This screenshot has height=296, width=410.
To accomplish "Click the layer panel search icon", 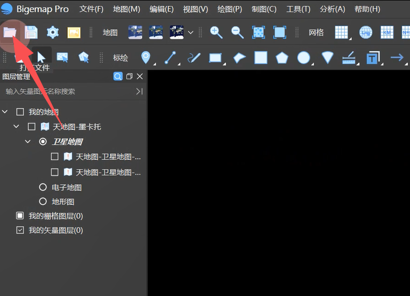I will point(118,76).
